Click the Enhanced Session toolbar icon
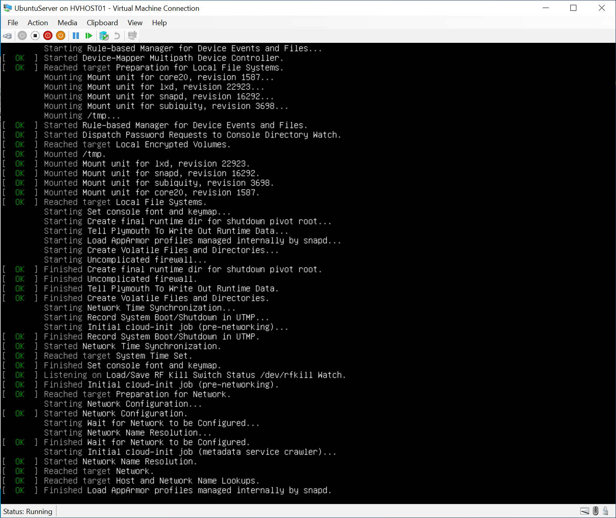616x518 pixels. pos(132,36)
